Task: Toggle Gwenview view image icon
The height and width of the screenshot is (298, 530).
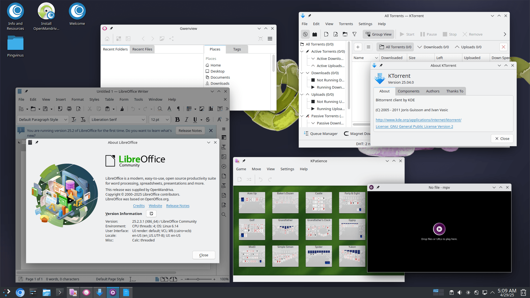Action: [x=128, y=39]
